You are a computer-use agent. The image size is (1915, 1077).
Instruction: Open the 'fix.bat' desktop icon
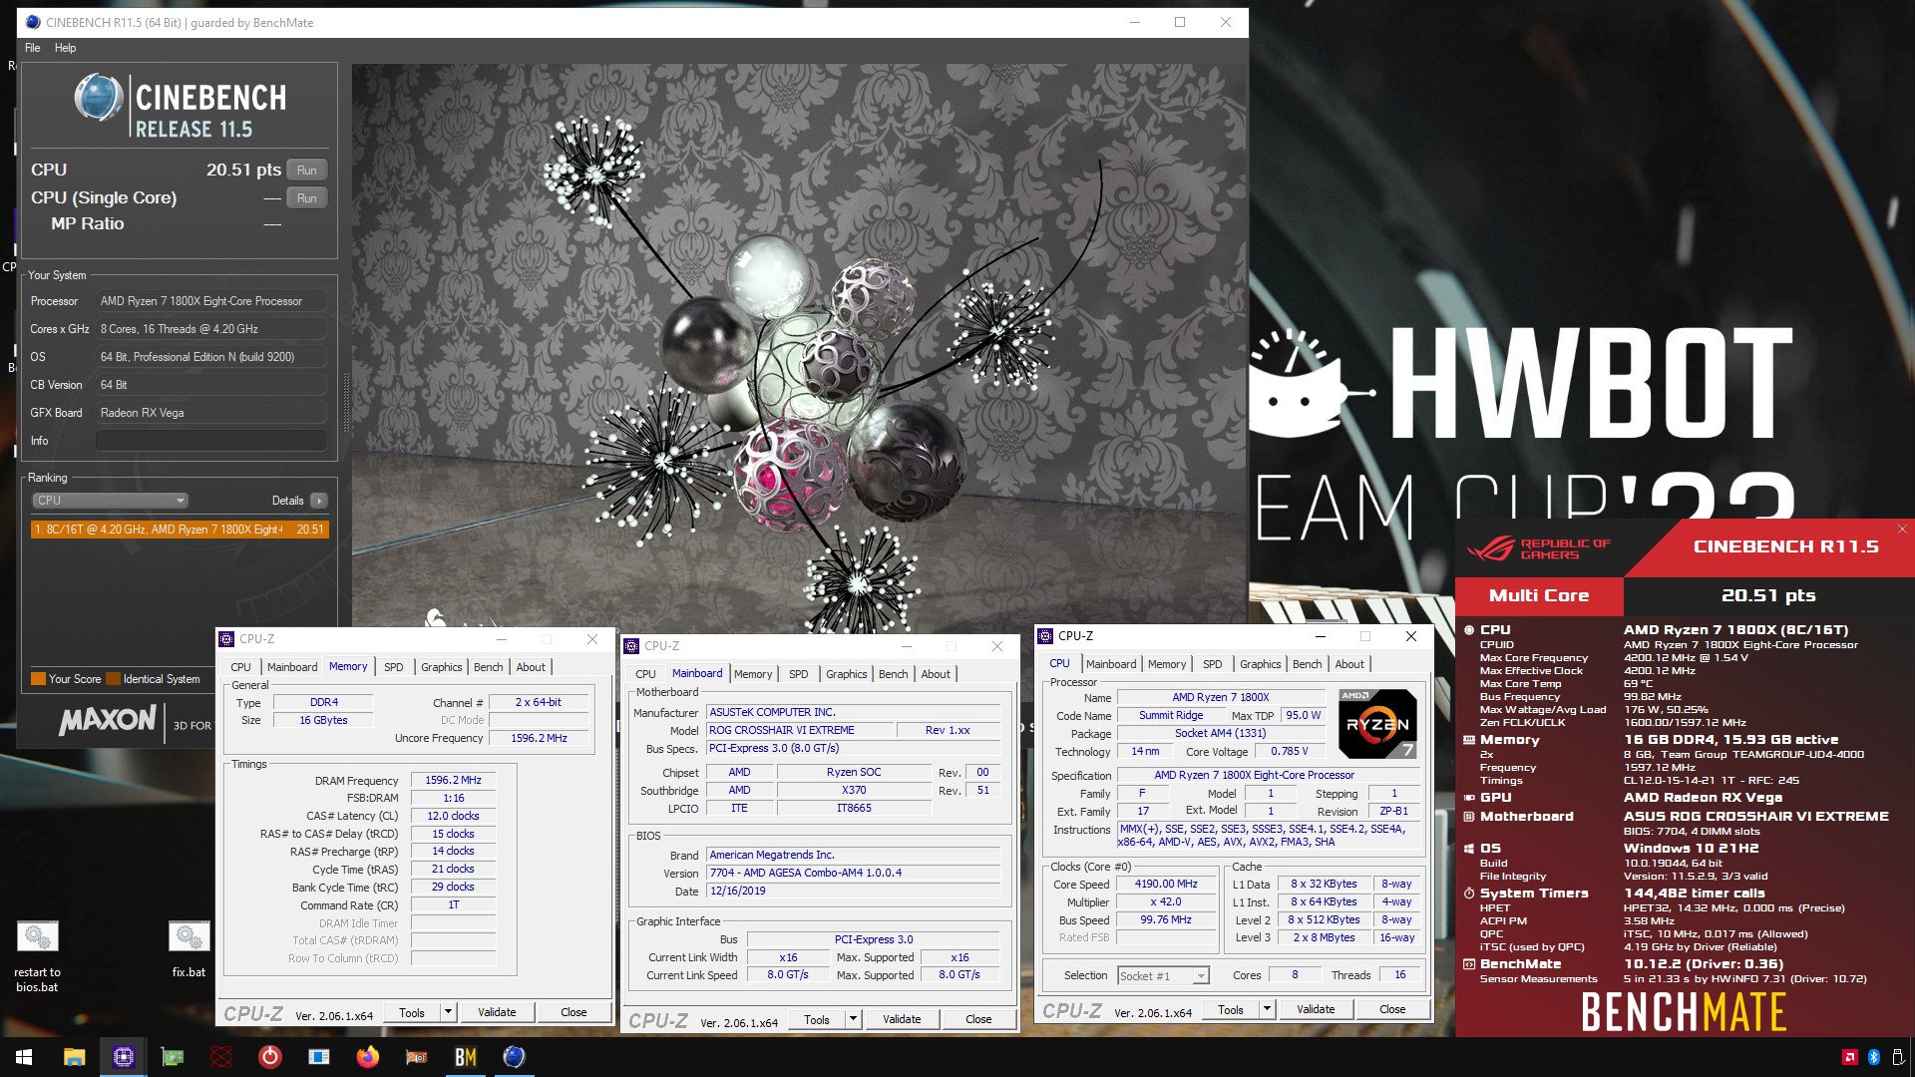pos(189,949)
